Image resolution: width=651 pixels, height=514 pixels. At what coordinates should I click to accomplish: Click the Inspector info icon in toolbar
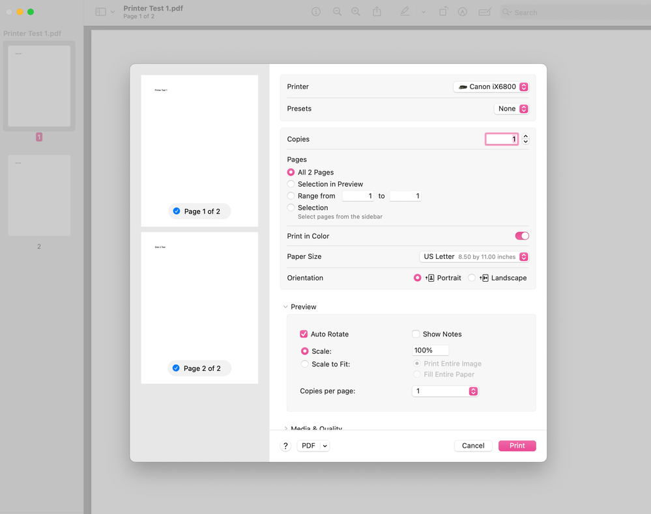316,12
